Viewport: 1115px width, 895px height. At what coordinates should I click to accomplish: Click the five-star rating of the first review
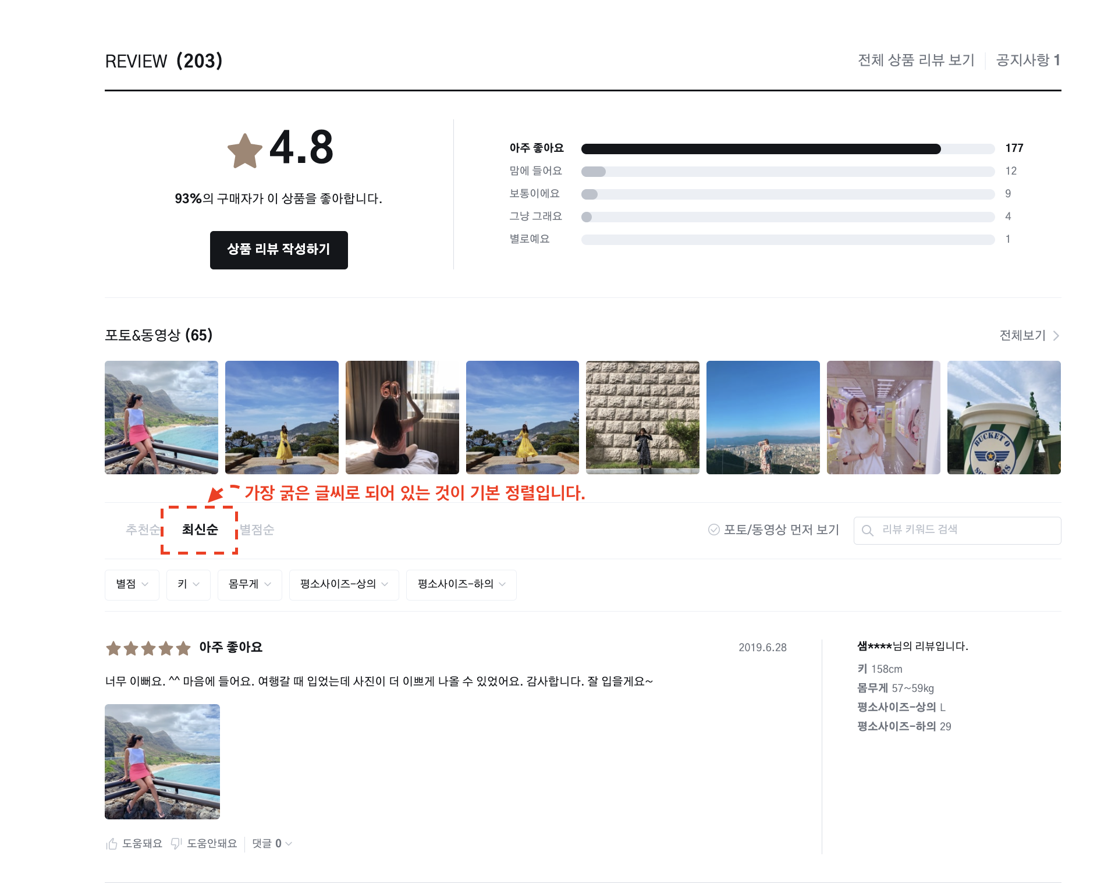point(148,648)
